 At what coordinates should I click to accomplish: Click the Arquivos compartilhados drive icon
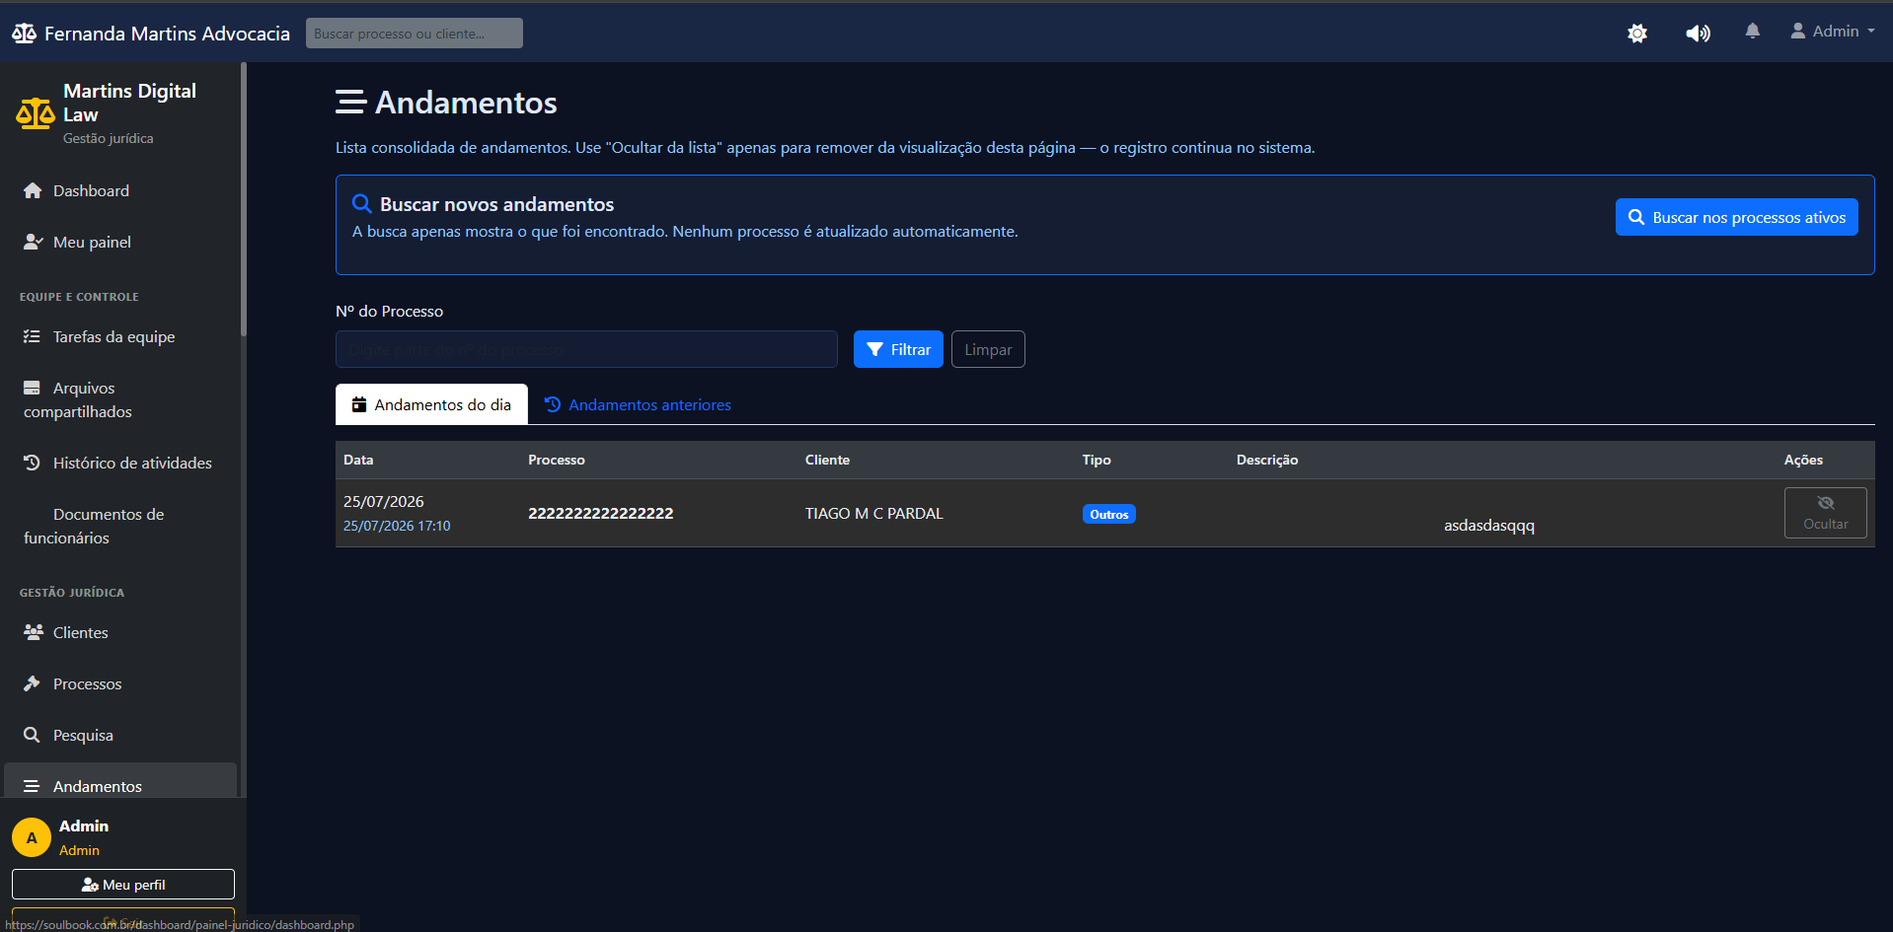pos(32,388)
